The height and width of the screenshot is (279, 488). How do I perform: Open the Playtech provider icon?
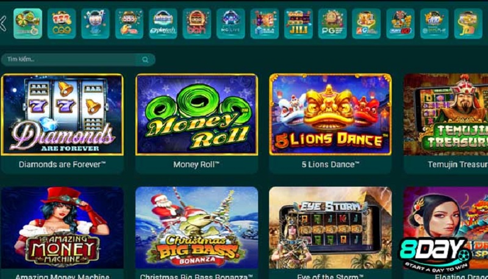tap(163, 23)
